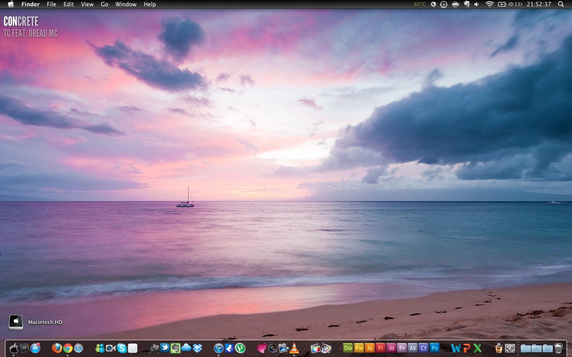This screenshot has height=357, width=572.
Task: Open the pink heart-shaped app in Dock
Action: click(262, 348)
